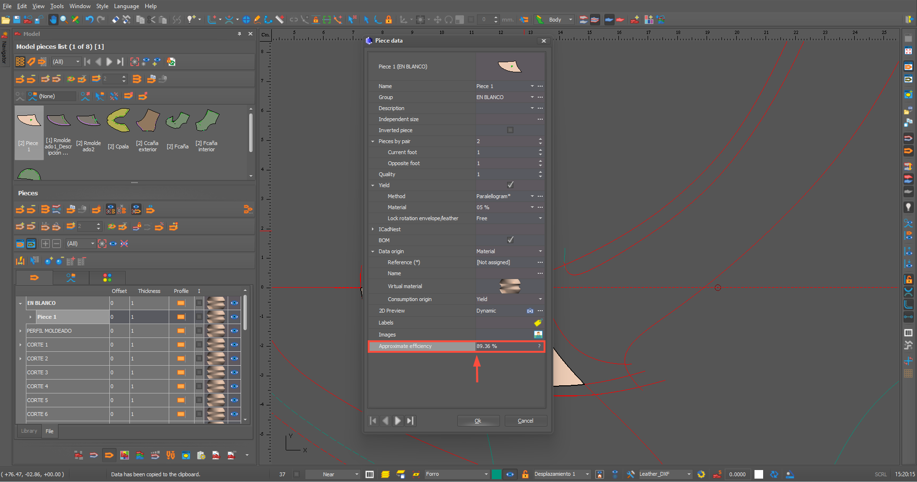
Task: Open the Method Paralellogram dropdown
Action: click(532, 196)
